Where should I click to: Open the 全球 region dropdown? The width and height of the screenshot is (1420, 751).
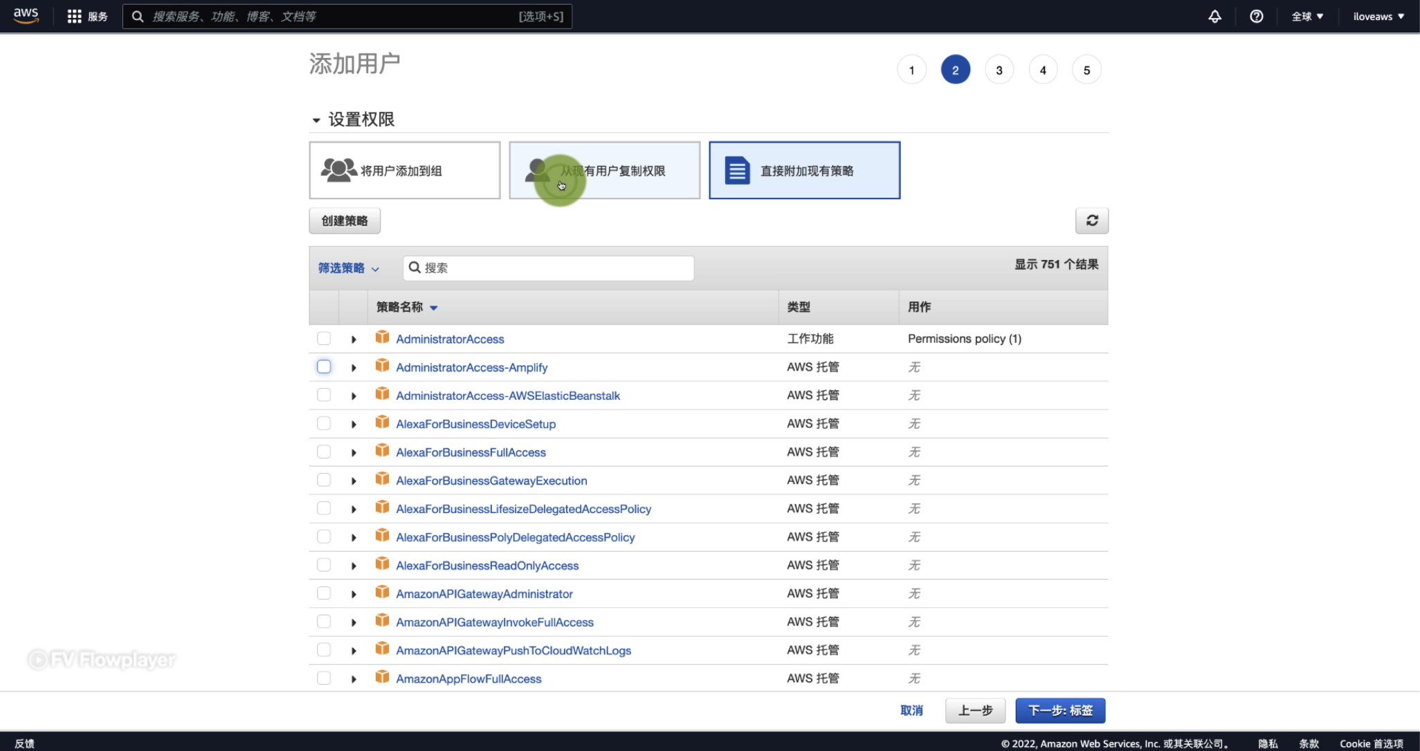coord(1307,16)
